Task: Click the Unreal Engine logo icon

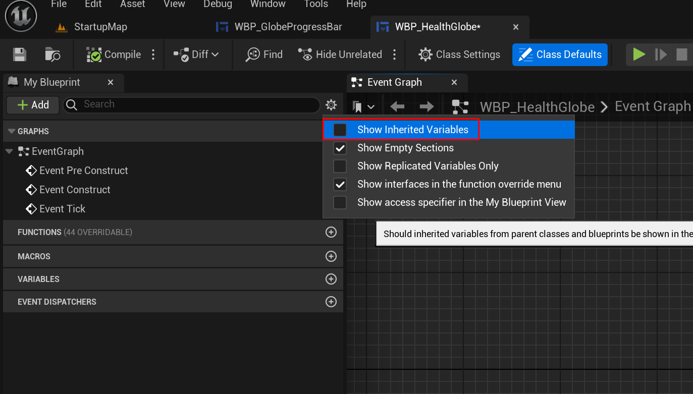Action: [21, 15]
